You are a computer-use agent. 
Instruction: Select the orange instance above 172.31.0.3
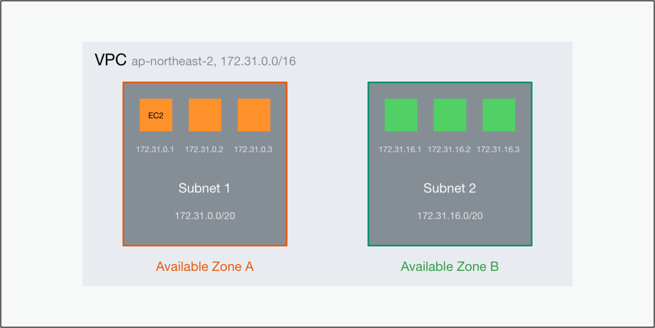254,115
